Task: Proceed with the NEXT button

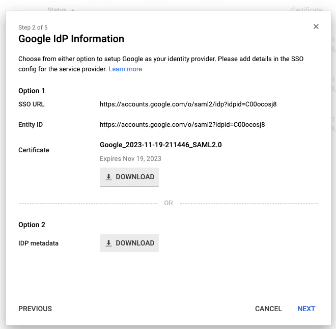Action: click(x=306, y=309)
